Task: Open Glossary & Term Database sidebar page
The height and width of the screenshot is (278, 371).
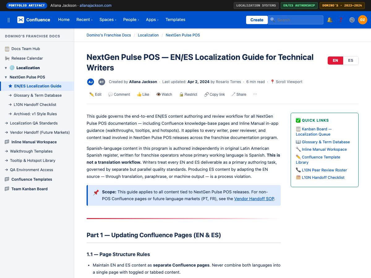Action: (37, 95)
